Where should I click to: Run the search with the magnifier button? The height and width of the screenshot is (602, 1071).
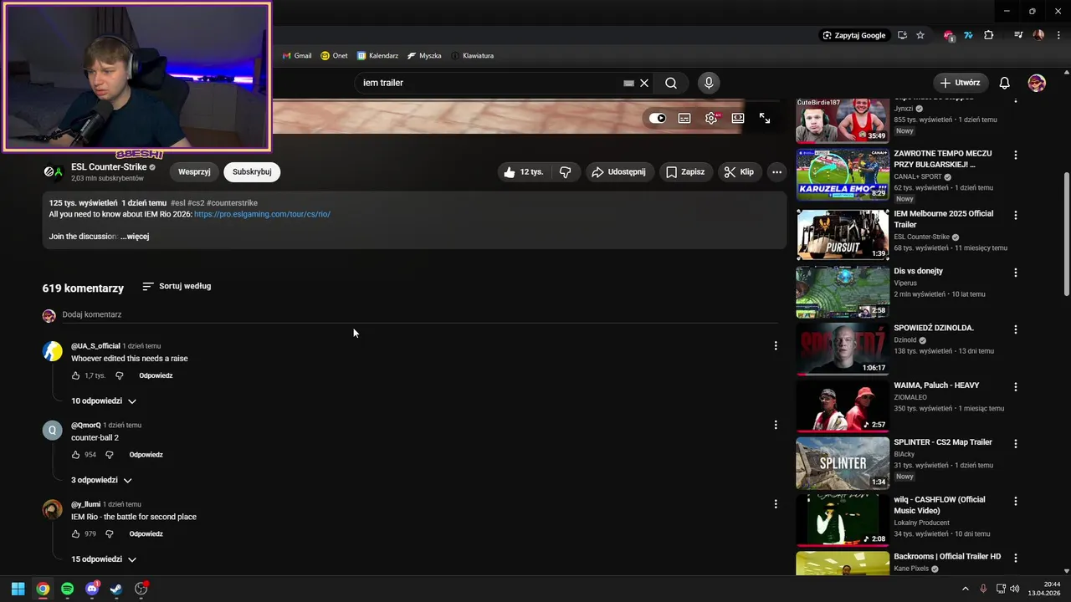point(671,83)
